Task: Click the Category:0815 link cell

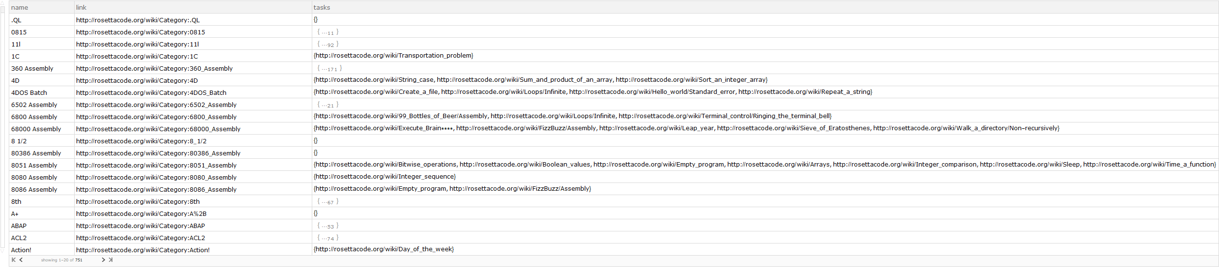Action: click(193, 32)
